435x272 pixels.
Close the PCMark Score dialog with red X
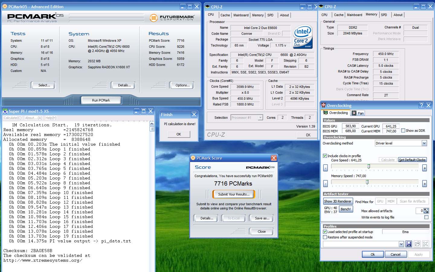coord(274,158)
